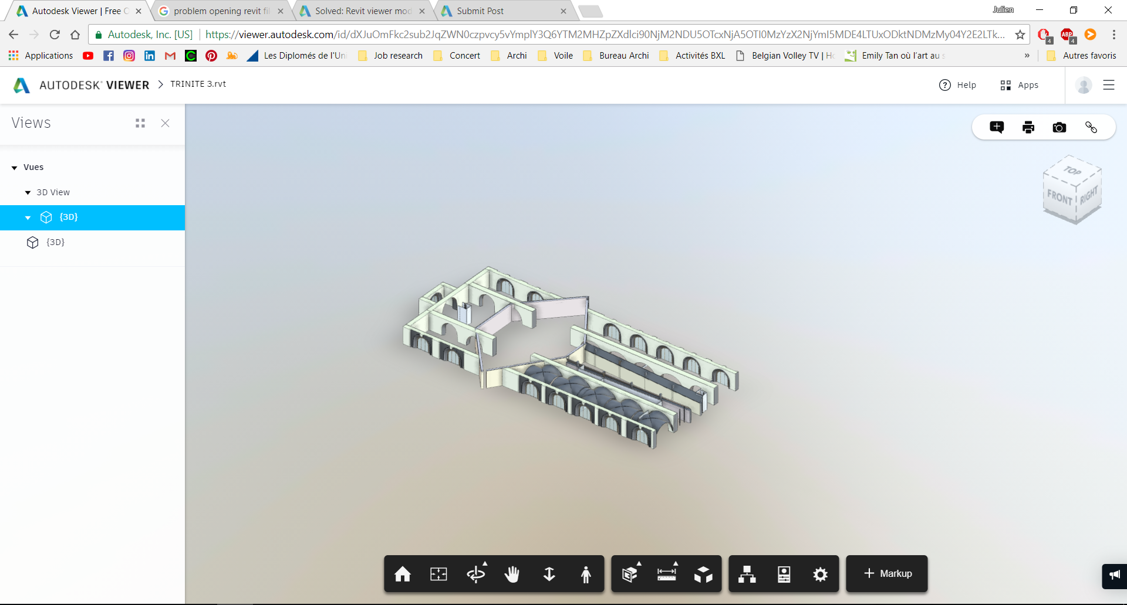The width and height of the screenshot is (1127, 605).
Task: Switch to the problem opening revit tab
Action: (x=221, y=11)
